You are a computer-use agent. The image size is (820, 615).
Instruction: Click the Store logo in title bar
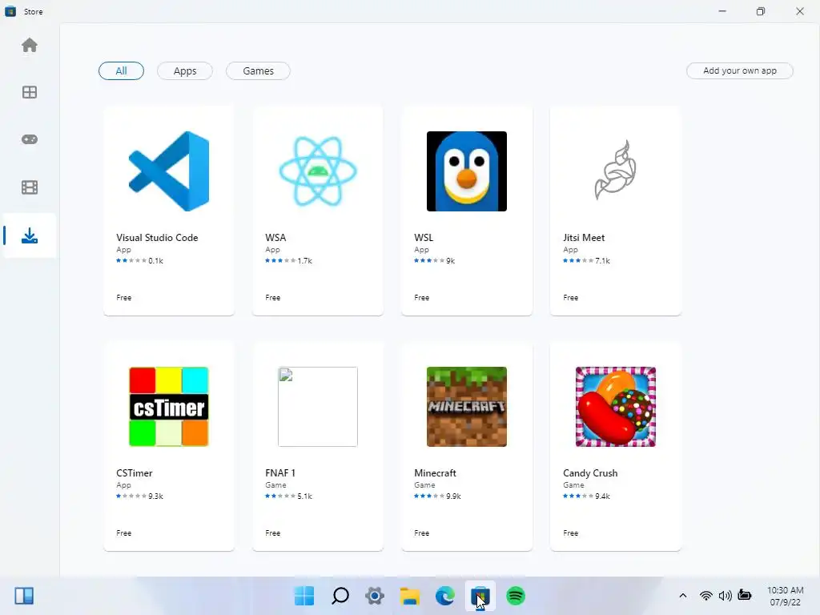[10, 11]
